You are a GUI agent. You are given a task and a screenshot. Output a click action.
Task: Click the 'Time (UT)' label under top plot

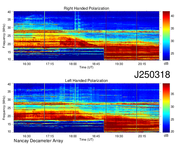point(86,67)
